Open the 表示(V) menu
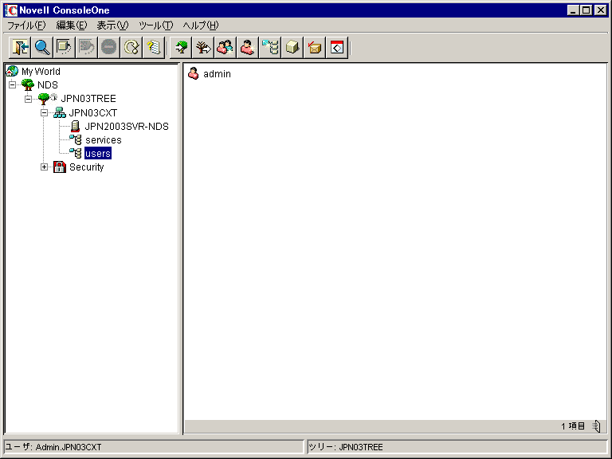This screenshot has width=612, height=459. (112, 25)
